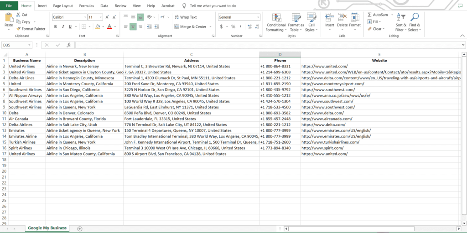Open Find & Select magnifier

[x=415, y=22]
